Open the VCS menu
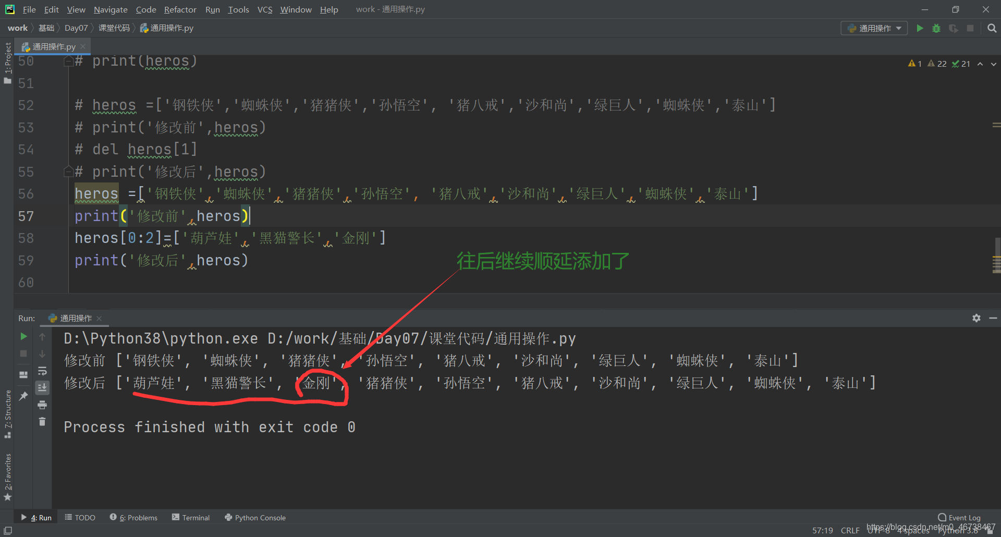 (x=265, y=9)
